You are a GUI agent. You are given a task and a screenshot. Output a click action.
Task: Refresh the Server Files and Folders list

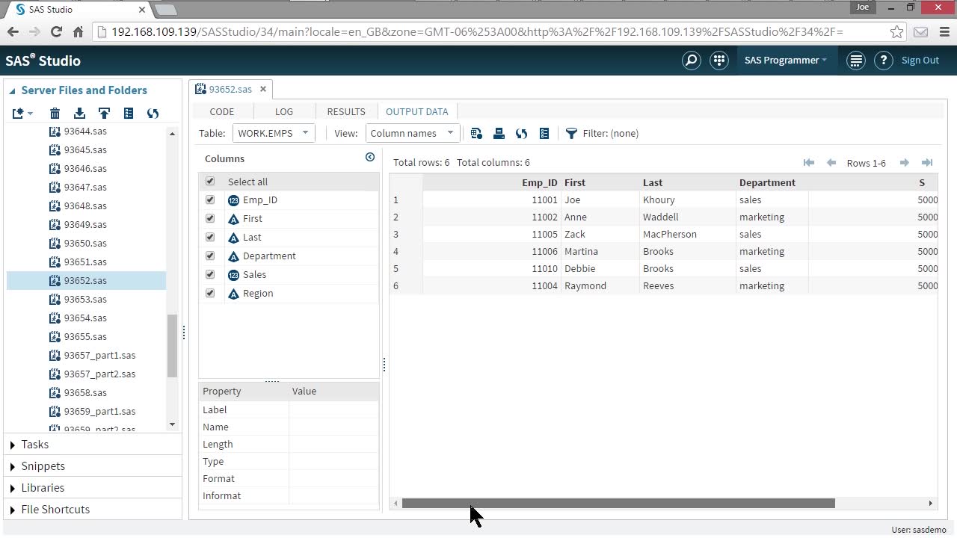pyautogui.click(x=153, y=114)
